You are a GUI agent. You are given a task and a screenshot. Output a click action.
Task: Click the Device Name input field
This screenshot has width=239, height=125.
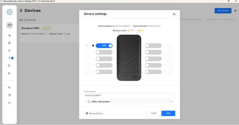(x=129, y=95)
